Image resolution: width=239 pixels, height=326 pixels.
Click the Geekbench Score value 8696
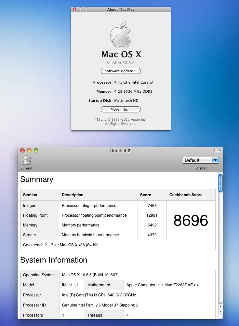pos(191,220)
